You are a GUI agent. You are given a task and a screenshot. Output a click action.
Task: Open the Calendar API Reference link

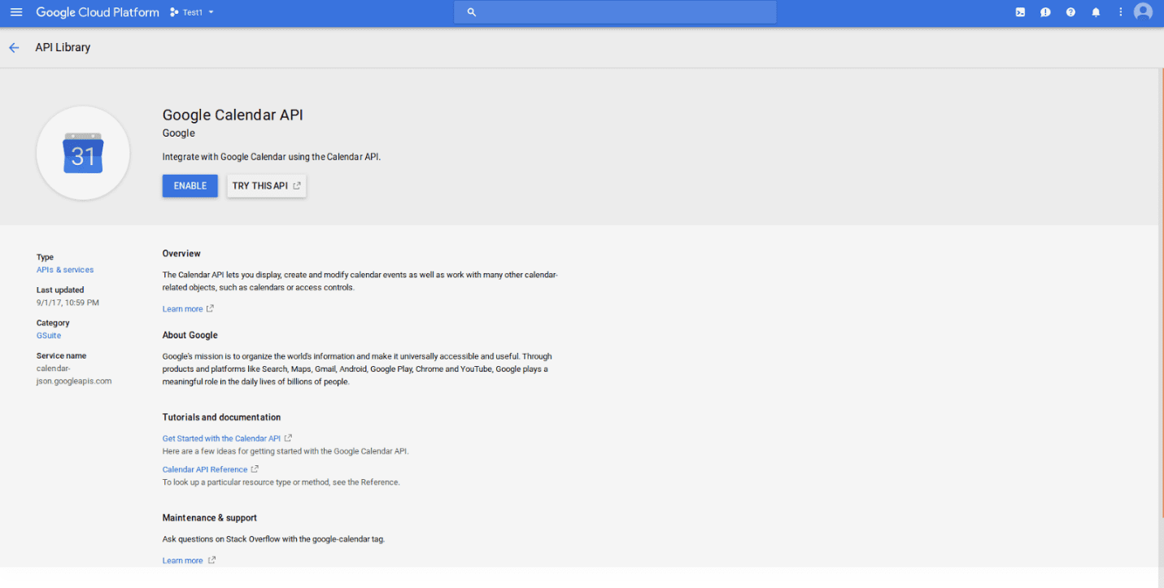point(205,469)
